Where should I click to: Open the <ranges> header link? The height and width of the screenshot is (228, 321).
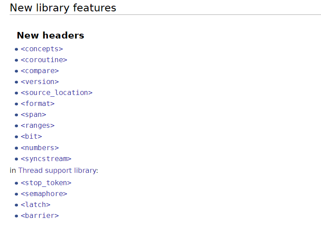point(38,126)
